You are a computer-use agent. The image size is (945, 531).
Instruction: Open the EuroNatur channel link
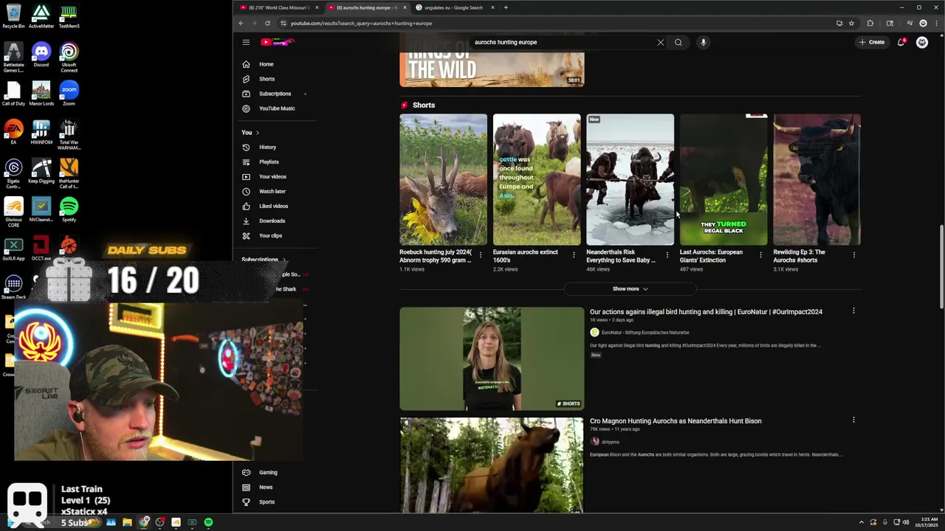645,333
